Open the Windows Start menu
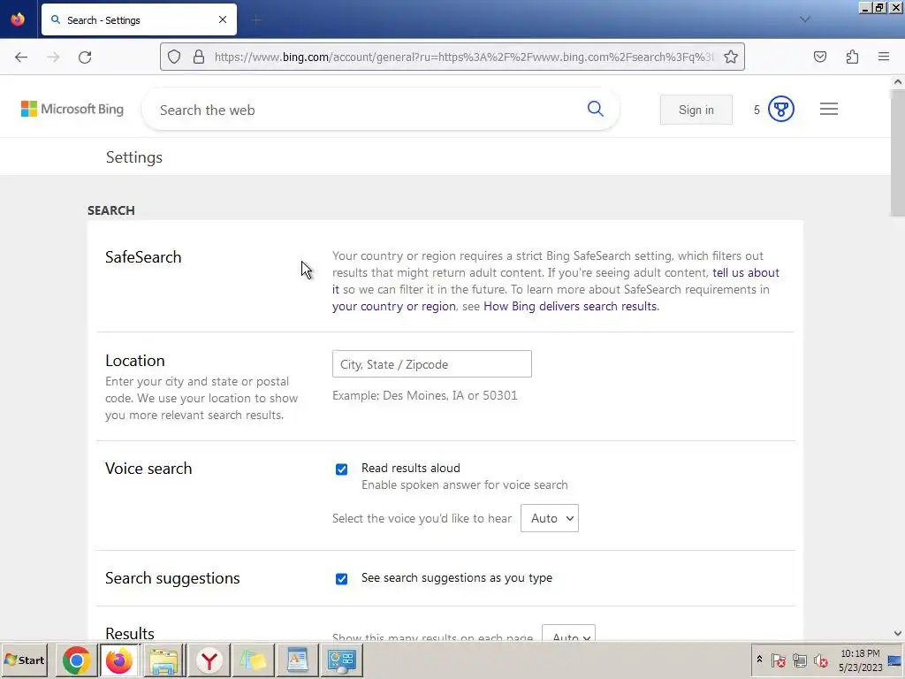Image resolution: width=905 pixels, height=679 pixels. [x=24, y=660]
